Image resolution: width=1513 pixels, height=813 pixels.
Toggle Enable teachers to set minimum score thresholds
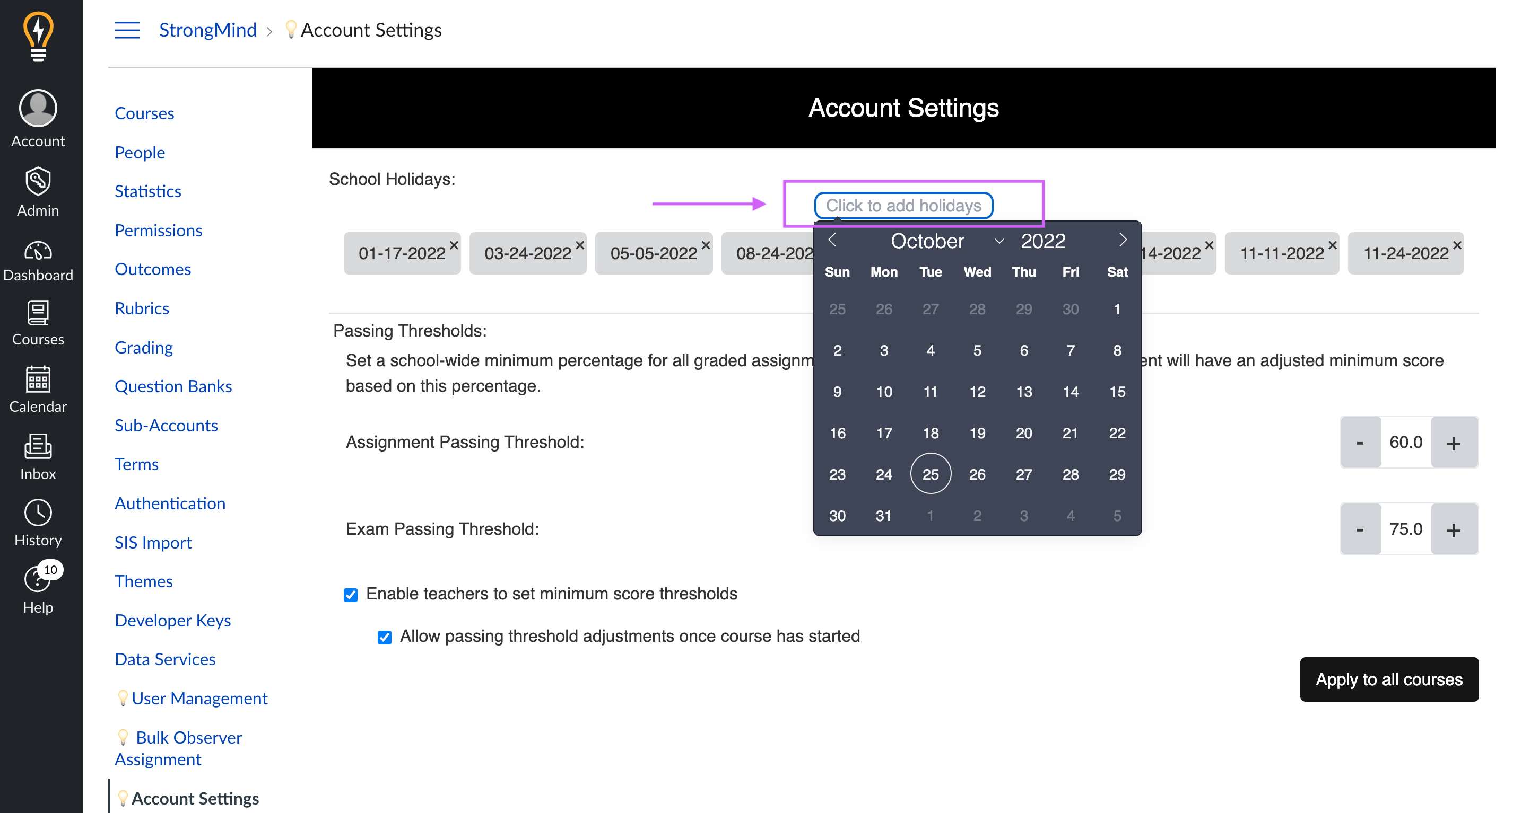click(351, 595)
